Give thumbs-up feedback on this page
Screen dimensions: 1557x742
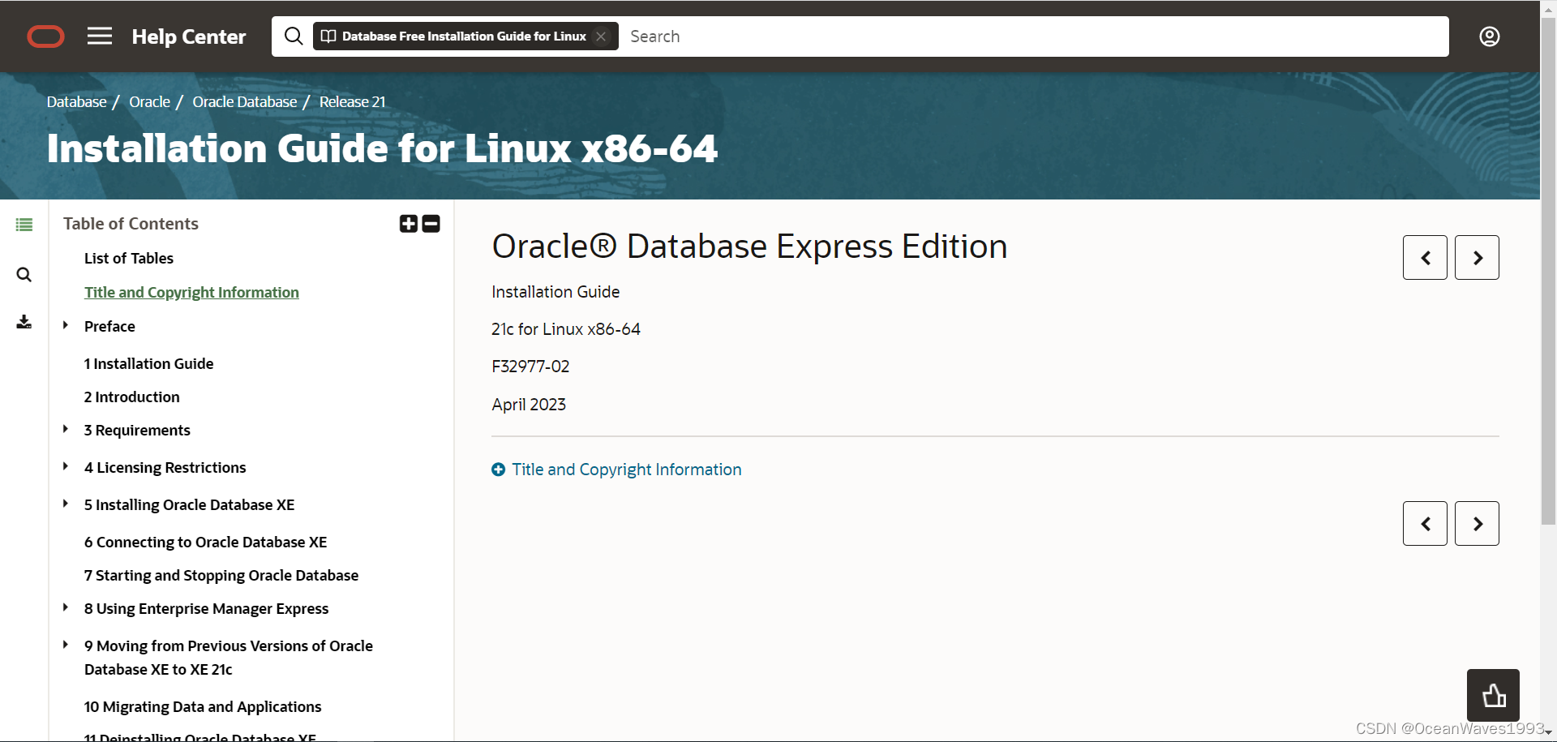tap(1492, 695)
